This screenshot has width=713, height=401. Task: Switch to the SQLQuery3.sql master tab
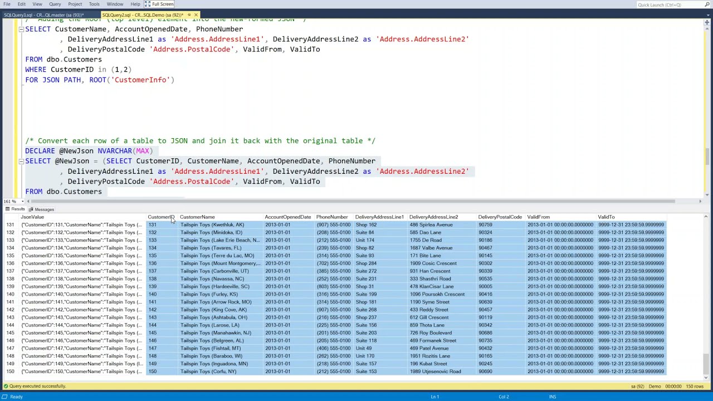43,15
